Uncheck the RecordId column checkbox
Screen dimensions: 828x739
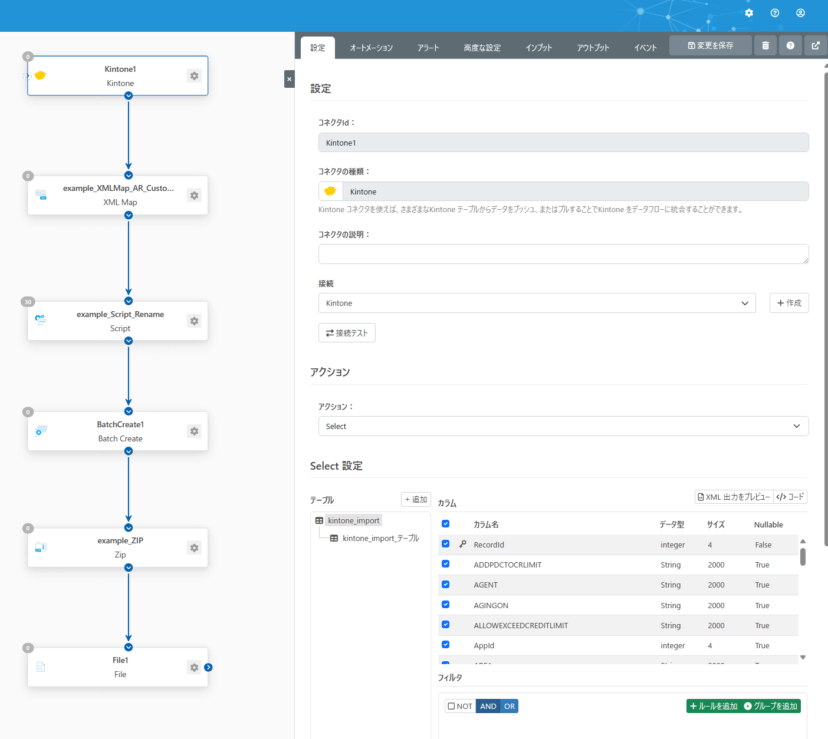[x=446, y=544]
